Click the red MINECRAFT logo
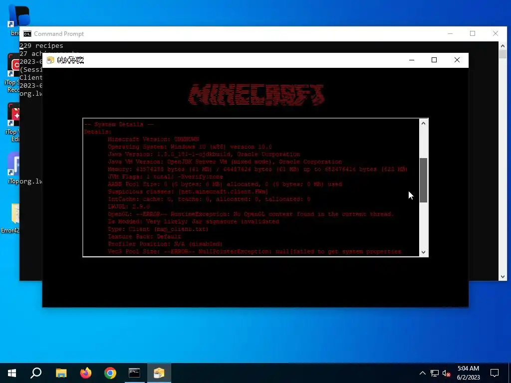This screenshot has width=511, height=383. click(x=256, y=94)
